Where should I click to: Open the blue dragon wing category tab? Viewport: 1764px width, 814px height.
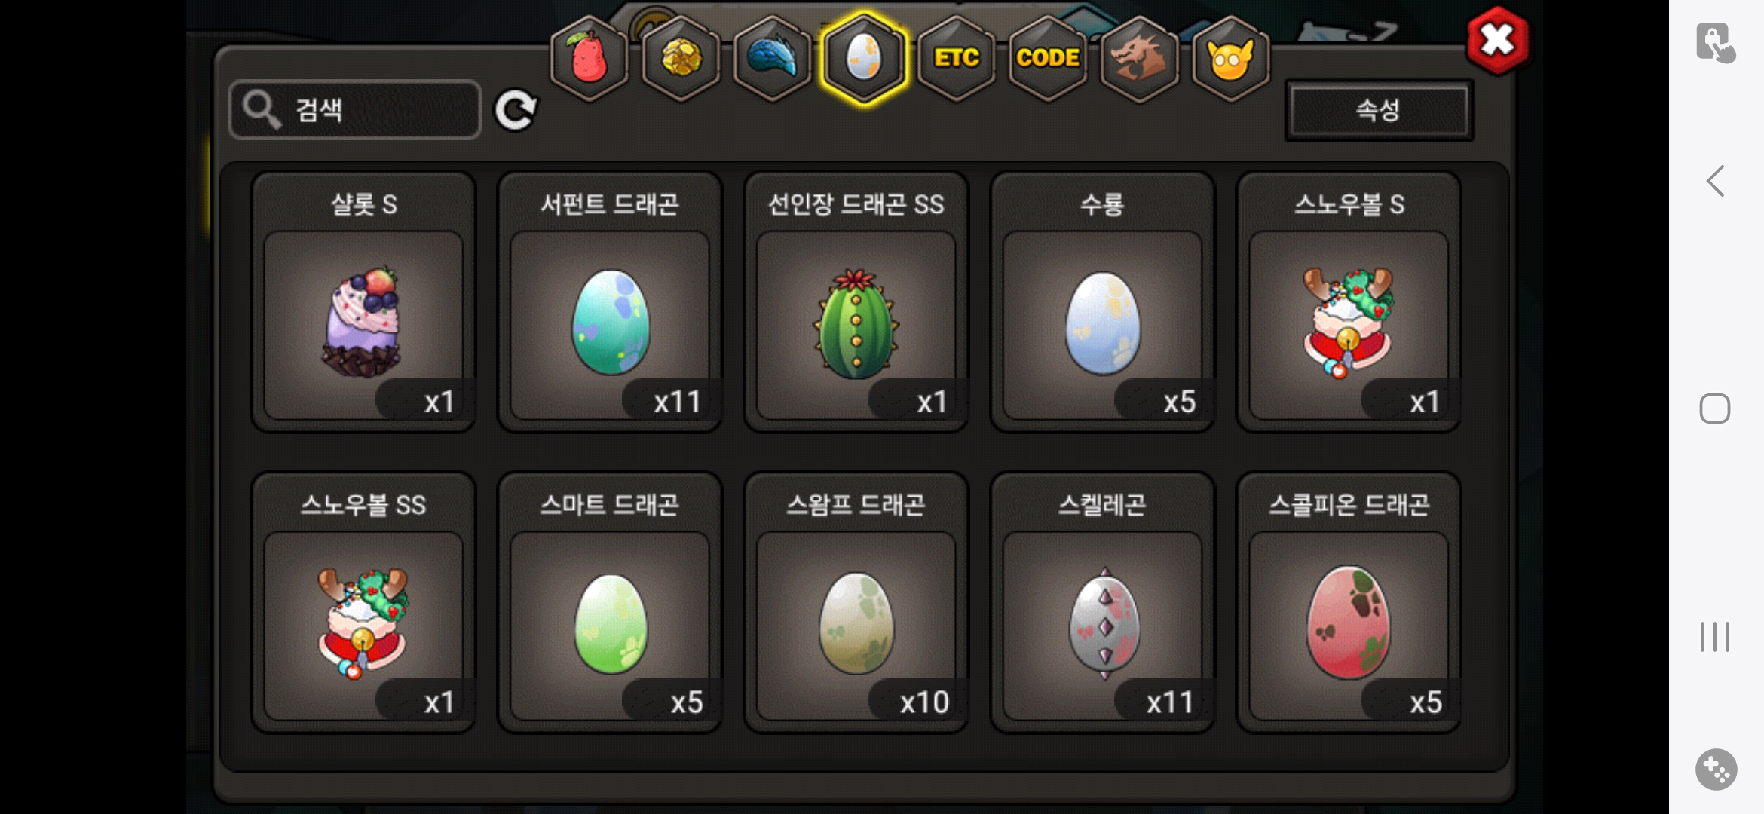coord(772,58)
